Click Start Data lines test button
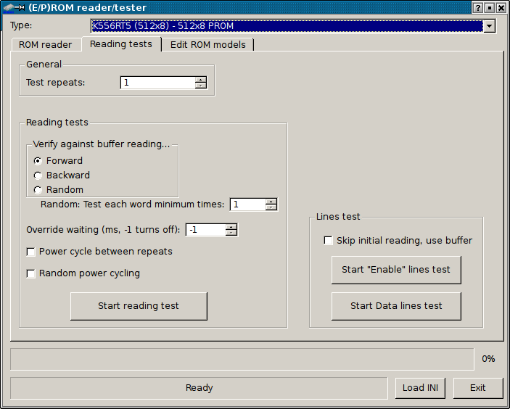510x409 pixels. (396, 306)
